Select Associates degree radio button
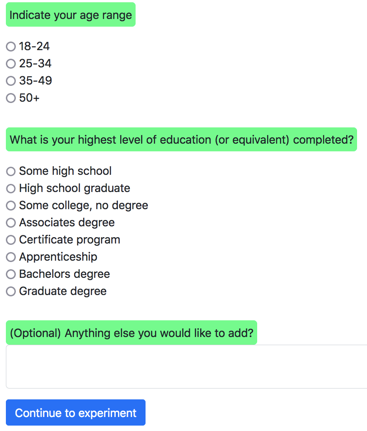The image size is (367, 431). click(x=11, y=223)
